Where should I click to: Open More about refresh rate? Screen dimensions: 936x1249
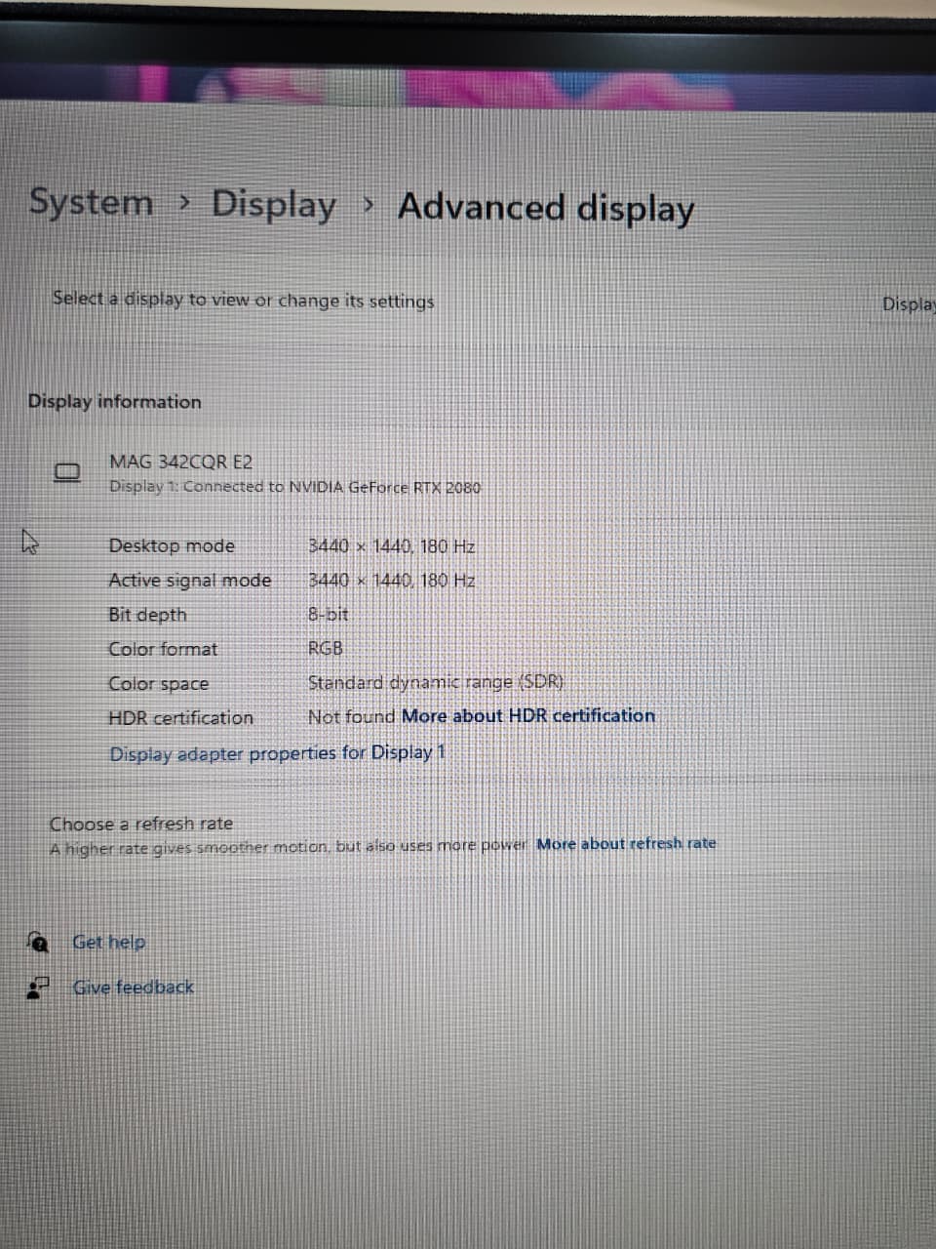[x=627, y=843]
